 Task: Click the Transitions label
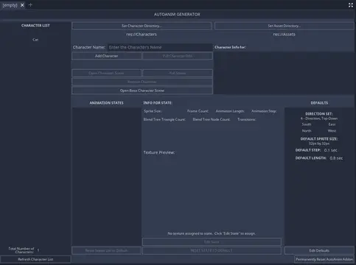[247, 119]
